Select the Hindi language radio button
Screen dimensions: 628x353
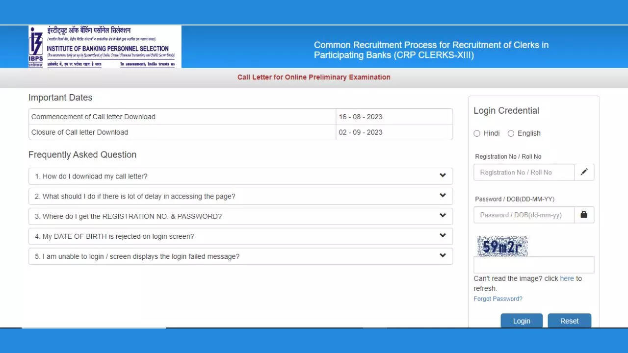(477, 133)
